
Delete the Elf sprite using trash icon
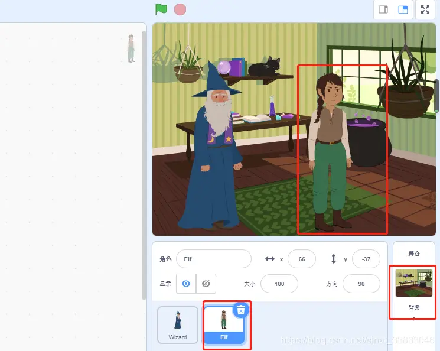pos(241,310)
